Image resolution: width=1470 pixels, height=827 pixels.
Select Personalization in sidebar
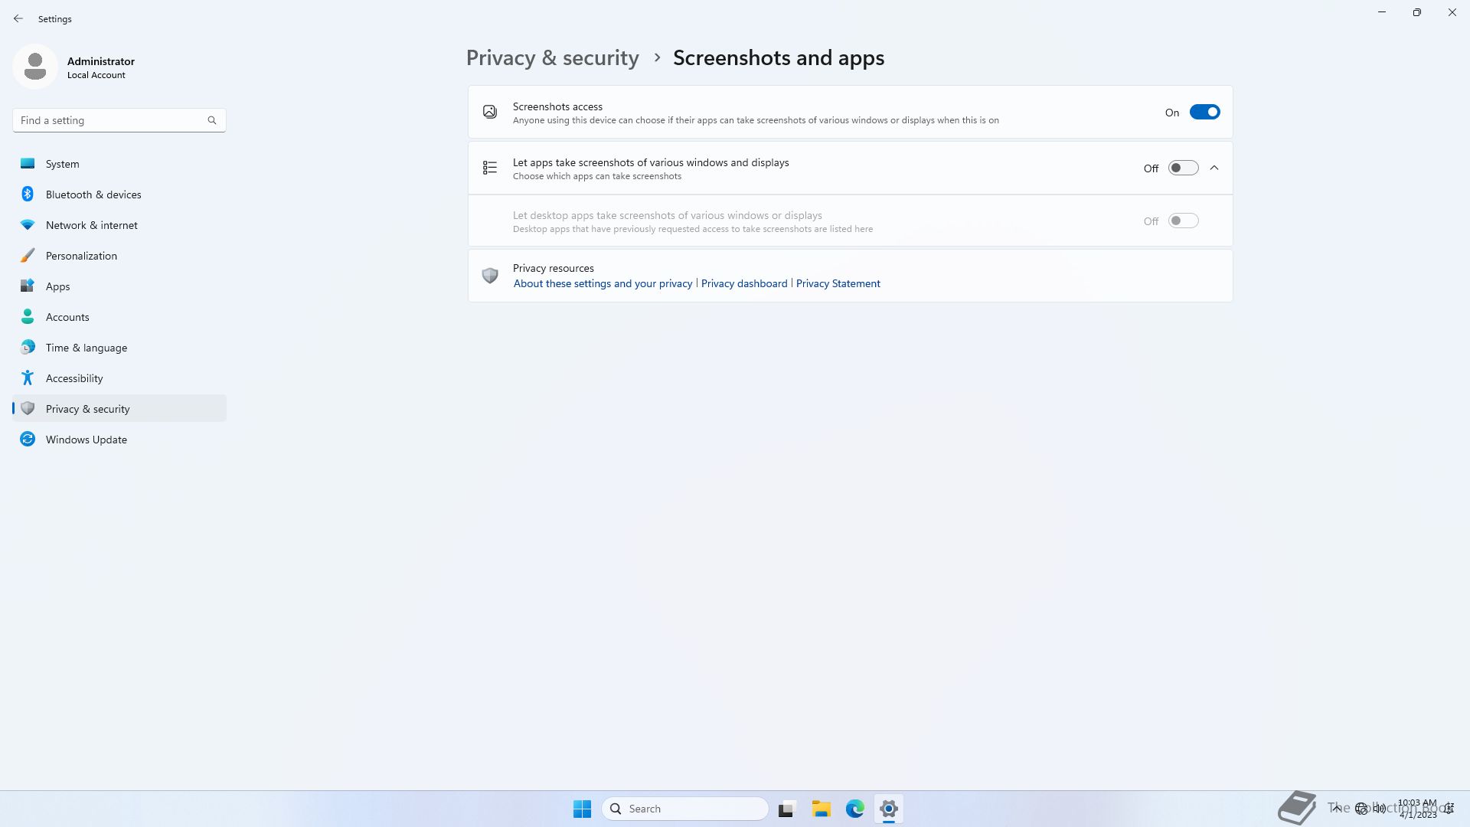tap(81, 256)
